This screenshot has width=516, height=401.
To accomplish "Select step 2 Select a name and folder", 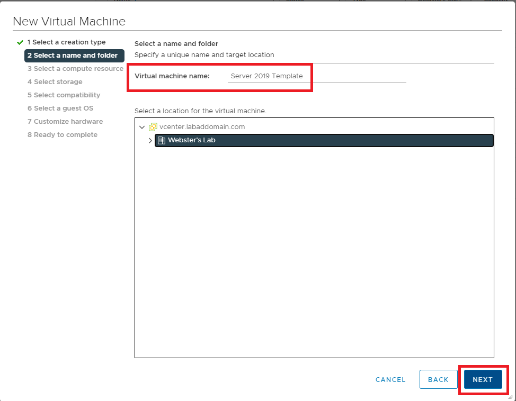I will (x=74, y=56).
